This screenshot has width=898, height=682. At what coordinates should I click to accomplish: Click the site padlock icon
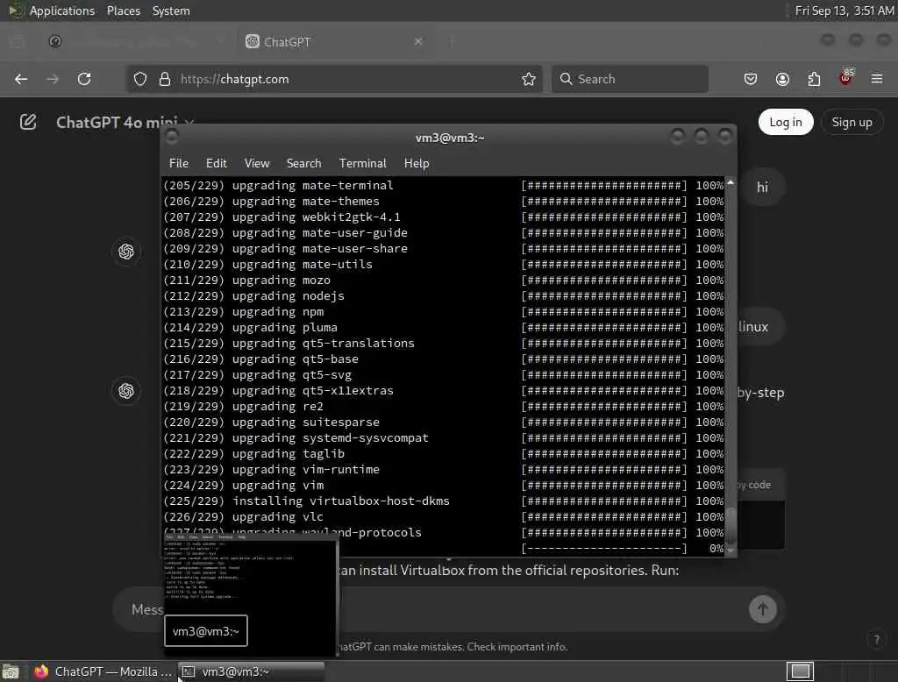165,79
